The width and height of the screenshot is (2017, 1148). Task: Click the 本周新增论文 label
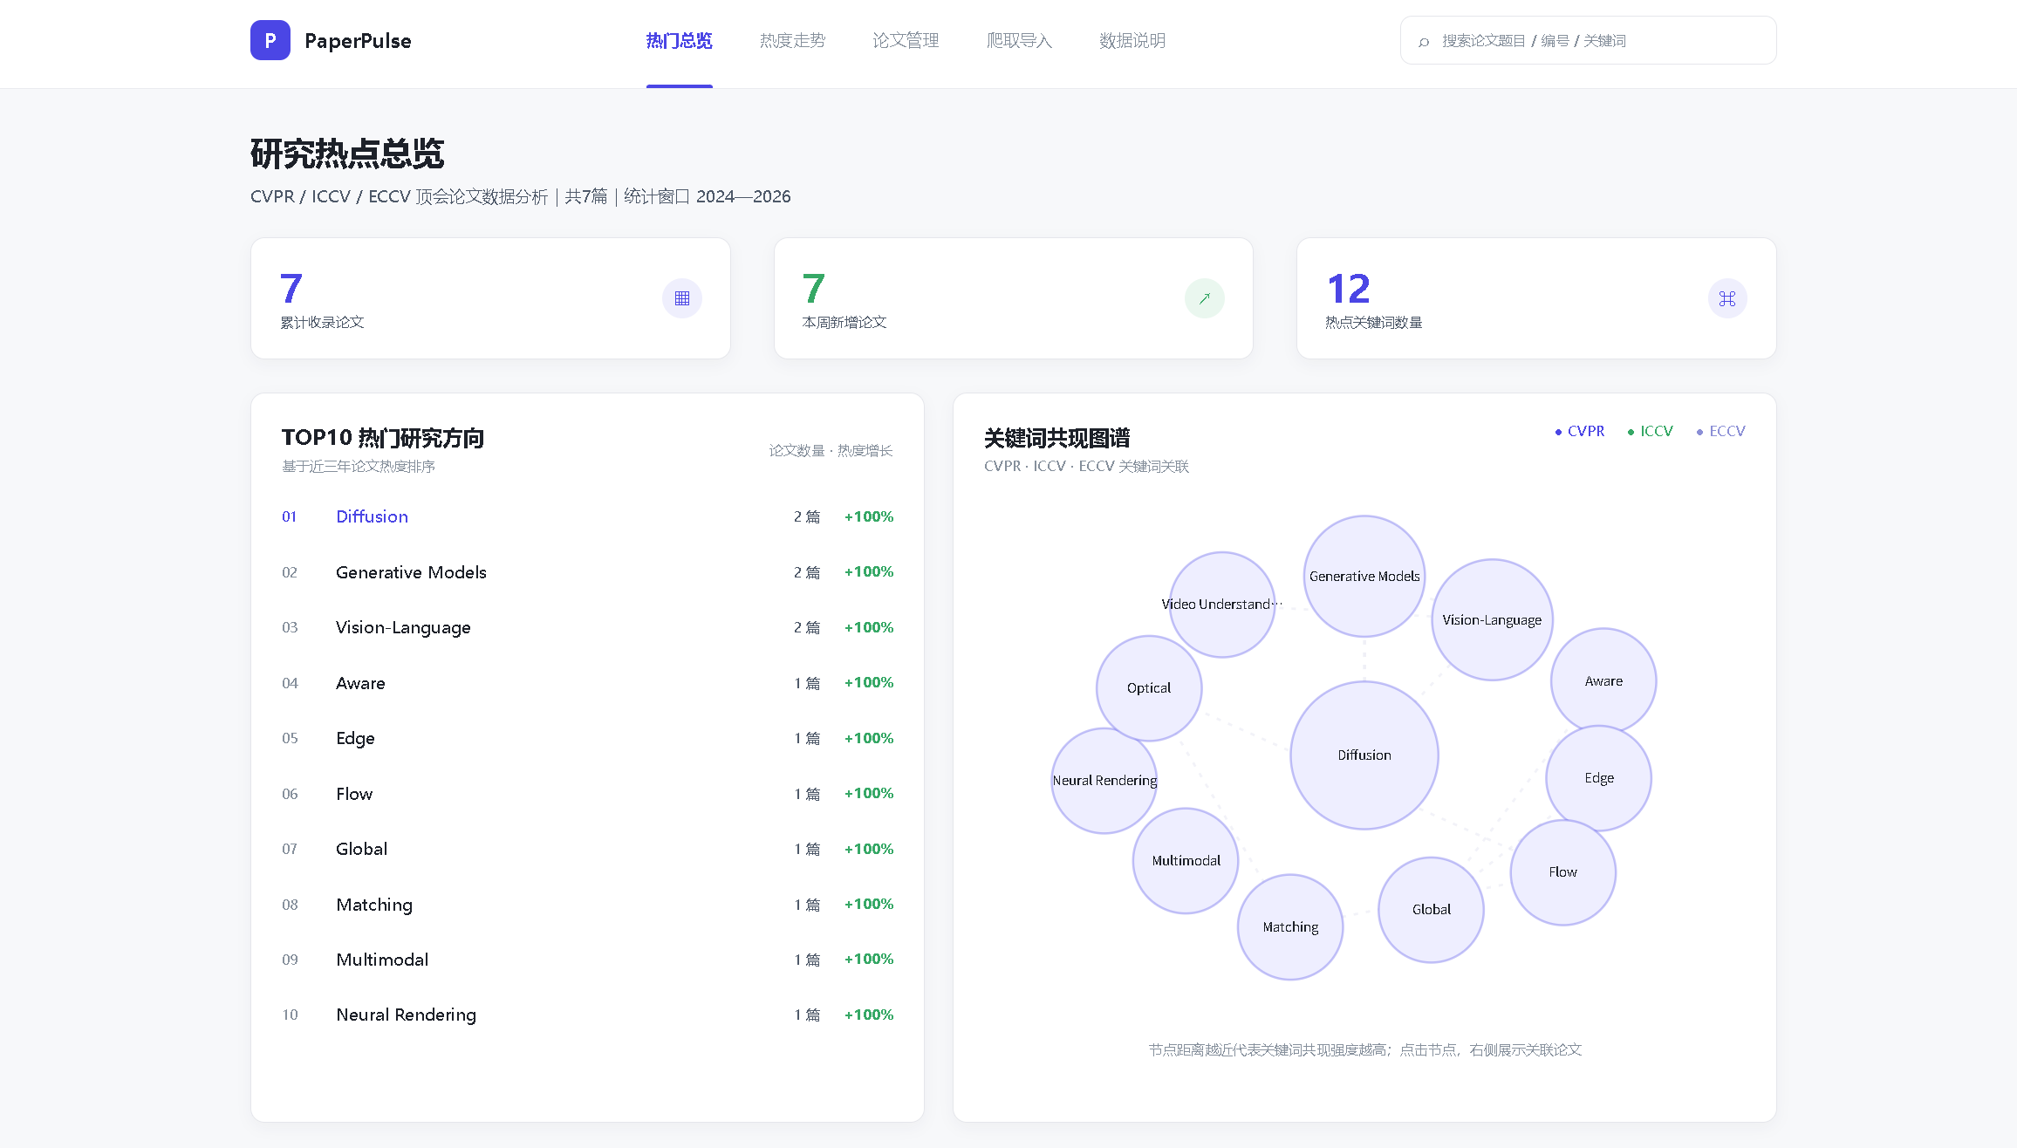click(844, 323)
